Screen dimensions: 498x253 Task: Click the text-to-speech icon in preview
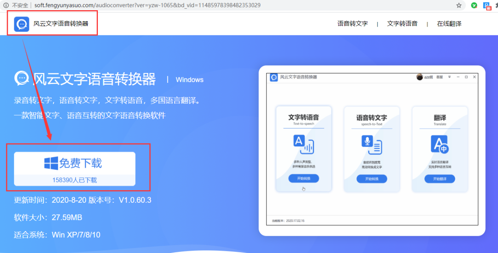(x=303, y=144)
